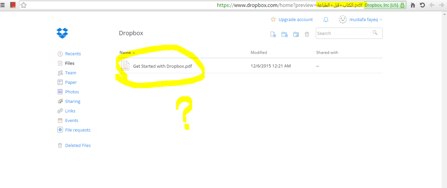447x188 pixels.
Task: Click in the Search input field
Action: 343,33
